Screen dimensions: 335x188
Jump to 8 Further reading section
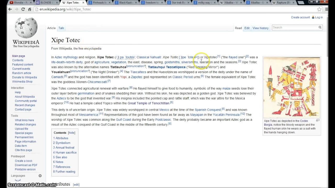(x=64, y=172)
